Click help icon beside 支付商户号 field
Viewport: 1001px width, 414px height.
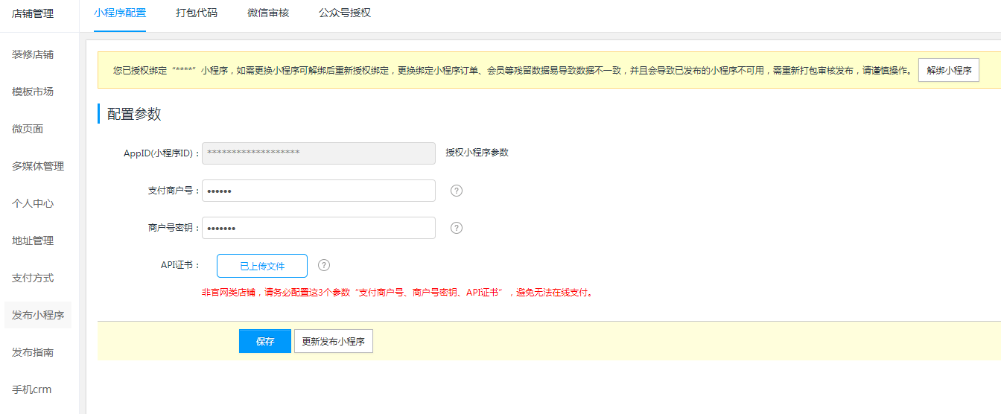457,191
